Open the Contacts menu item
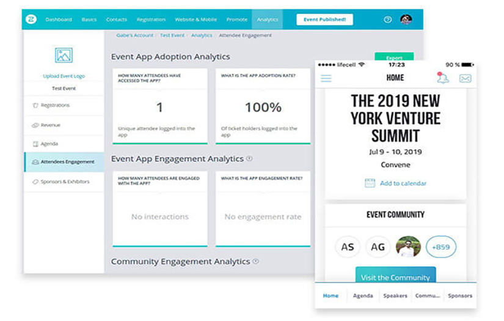The image size is (504, 321). pyautogui.click(x=116, y=20)
